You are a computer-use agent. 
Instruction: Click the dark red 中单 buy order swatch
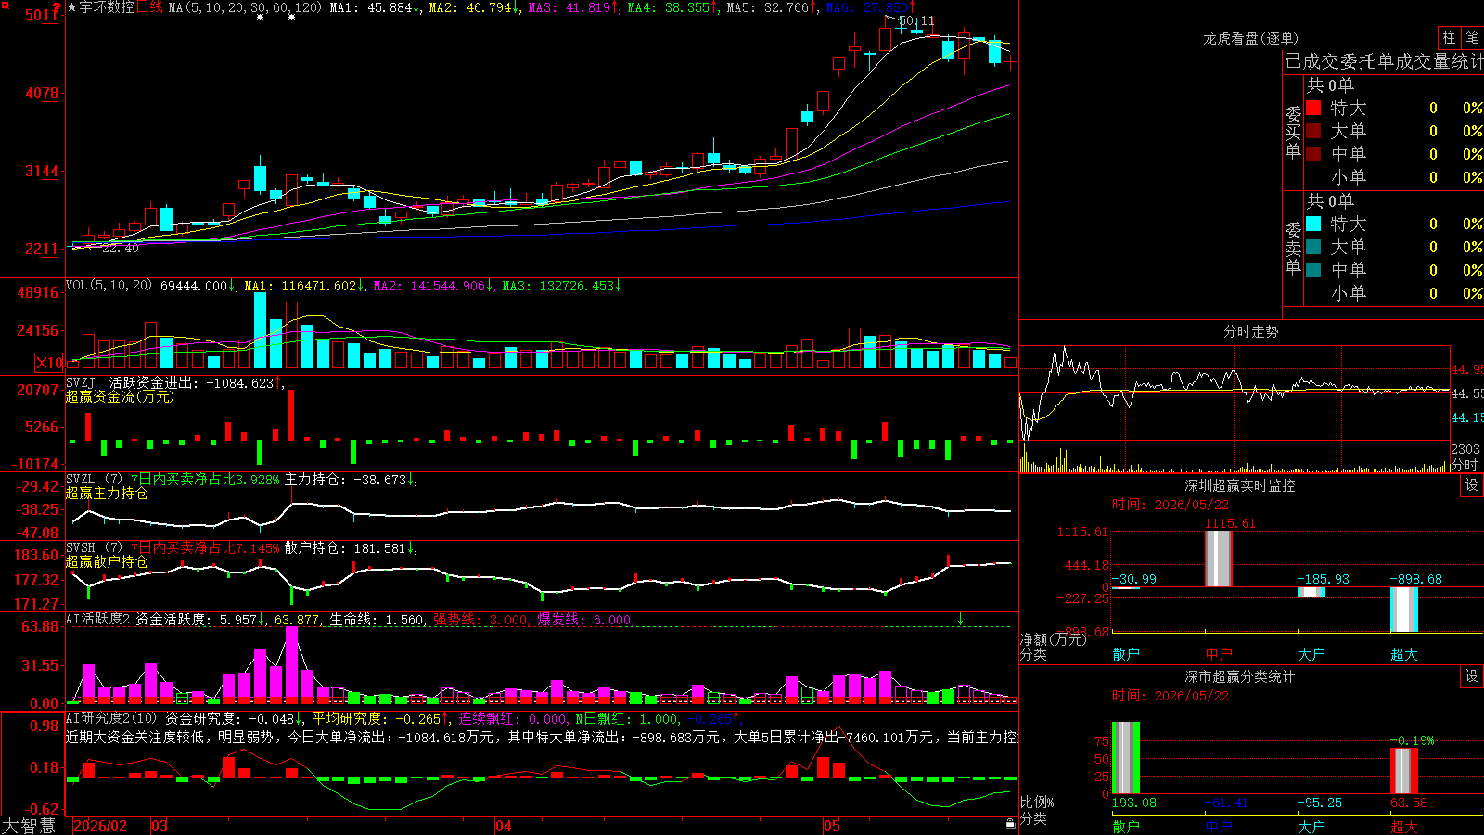(x=1313, y=154)
